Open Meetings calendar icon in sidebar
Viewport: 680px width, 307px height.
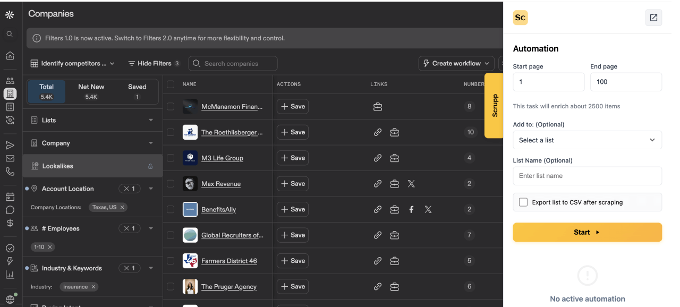point(10,197)
